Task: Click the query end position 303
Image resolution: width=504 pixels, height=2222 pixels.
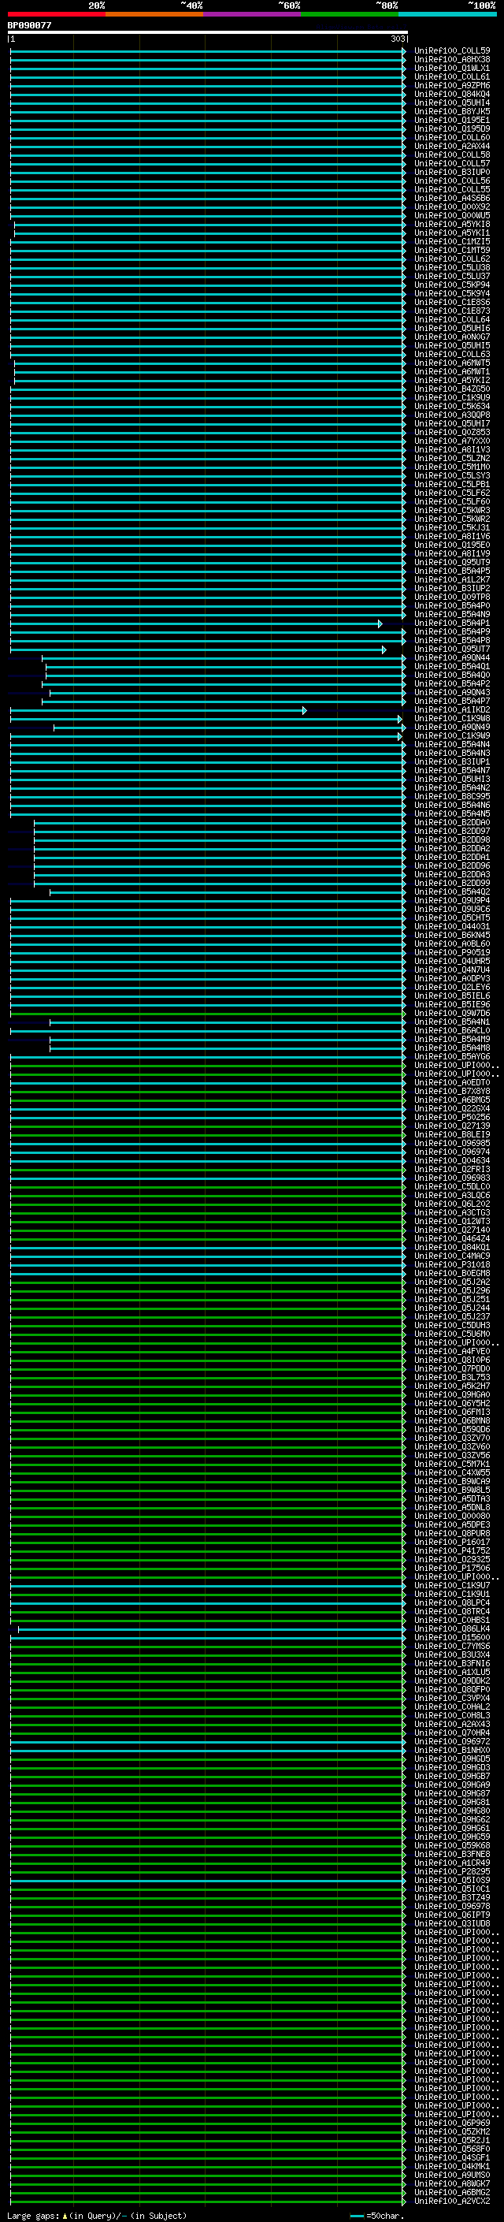Action: pyautogui.click(x=398, y=39)
